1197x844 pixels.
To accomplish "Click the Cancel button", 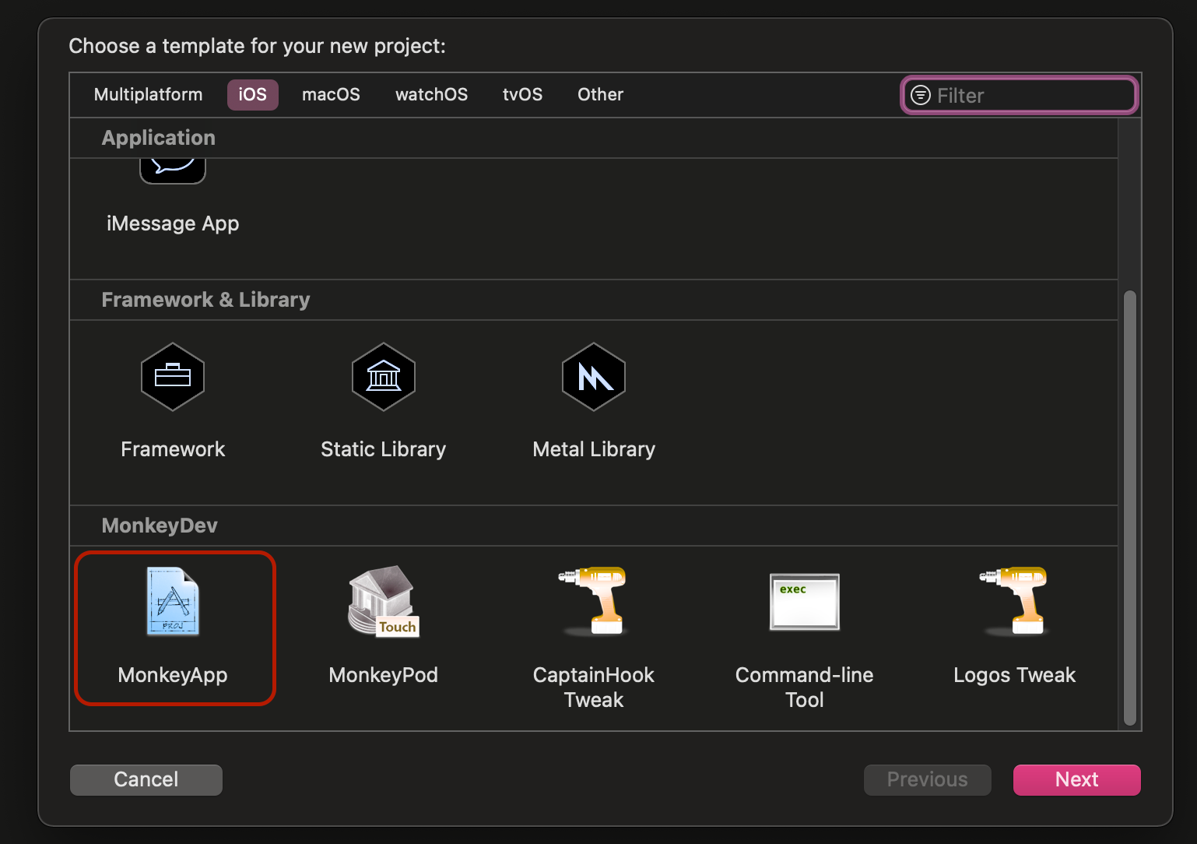I will pyautogui.click(x=146, y=779).
